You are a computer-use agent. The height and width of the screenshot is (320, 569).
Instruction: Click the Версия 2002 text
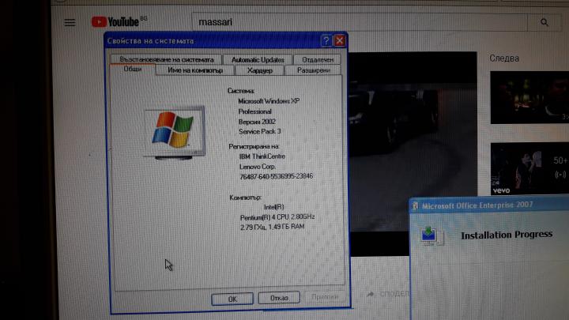coord(257,122)
